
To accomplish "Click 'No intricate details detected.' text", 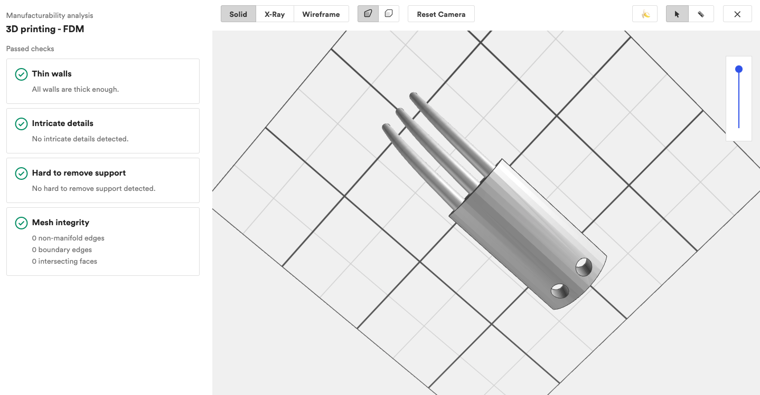I will coord(80,139).
